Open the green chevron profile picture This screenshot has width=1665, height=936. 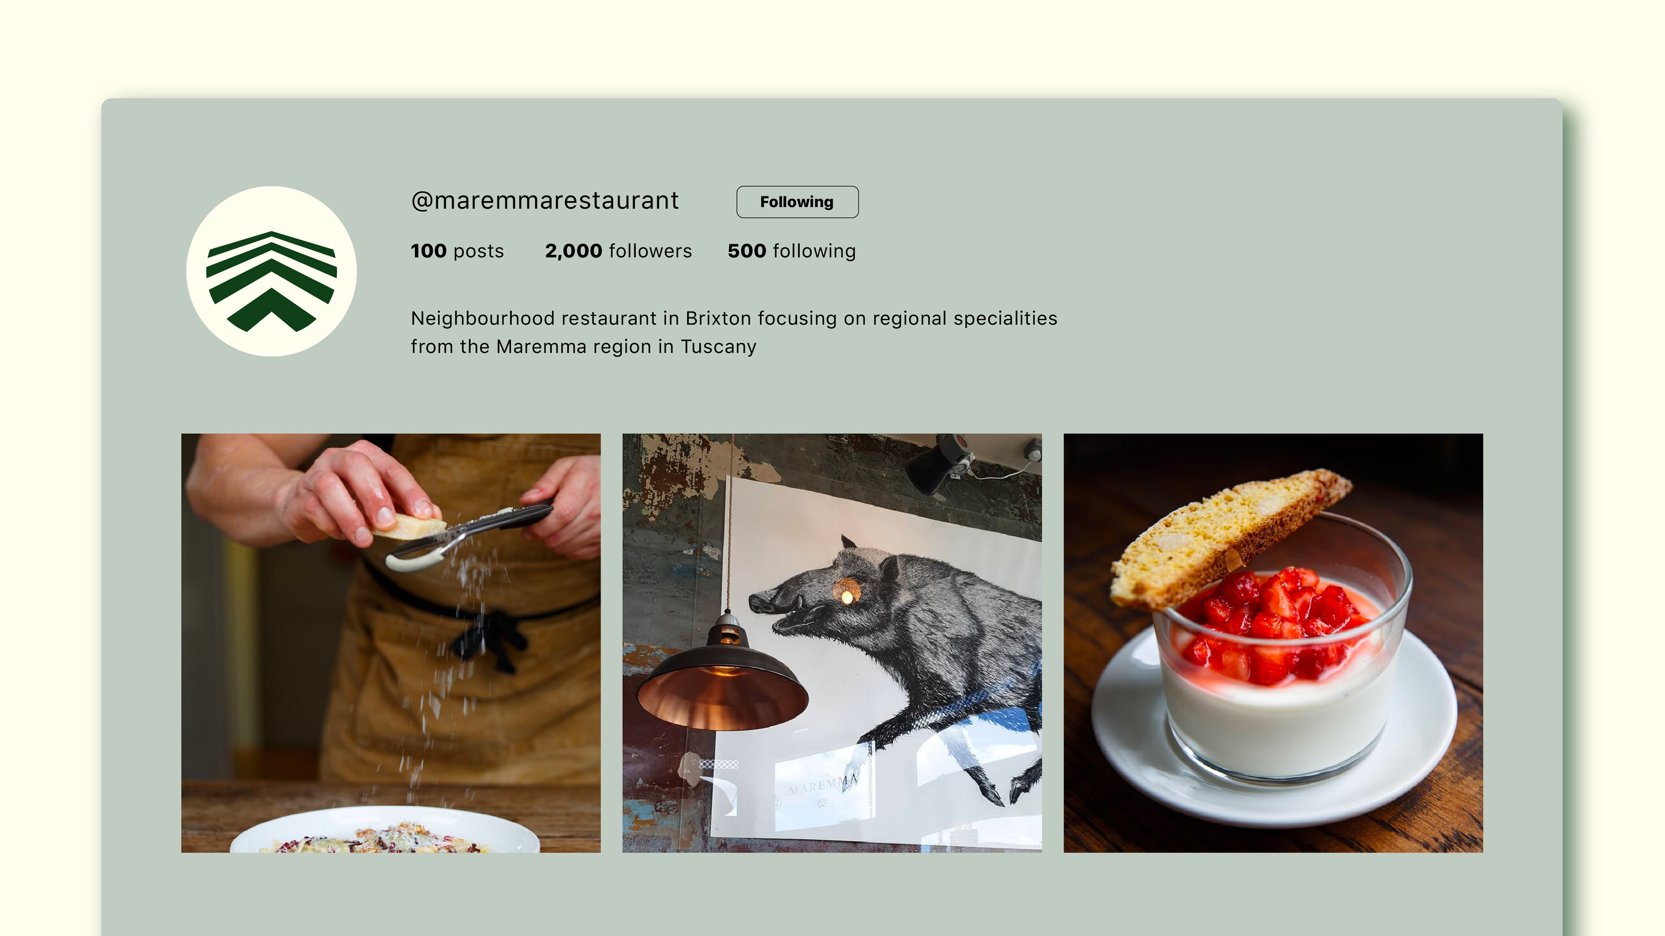click(271, 271)
